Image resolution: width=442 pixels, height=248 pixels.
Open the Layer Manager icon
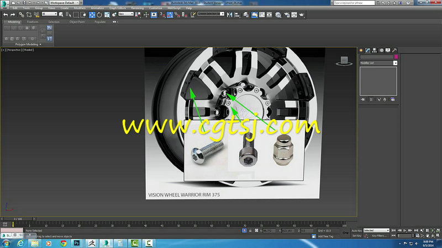point(246,15)
